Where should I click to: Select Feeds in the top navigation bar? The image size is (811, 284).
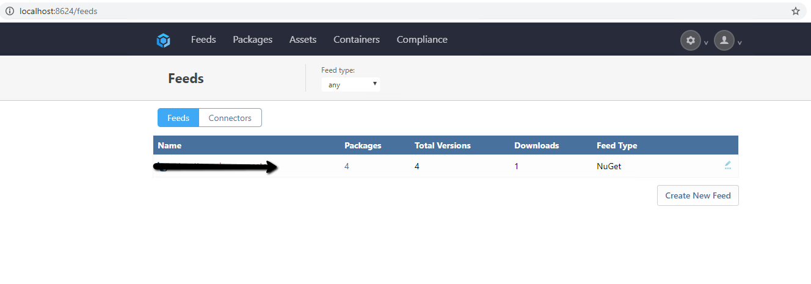click(x=203, y=40)
